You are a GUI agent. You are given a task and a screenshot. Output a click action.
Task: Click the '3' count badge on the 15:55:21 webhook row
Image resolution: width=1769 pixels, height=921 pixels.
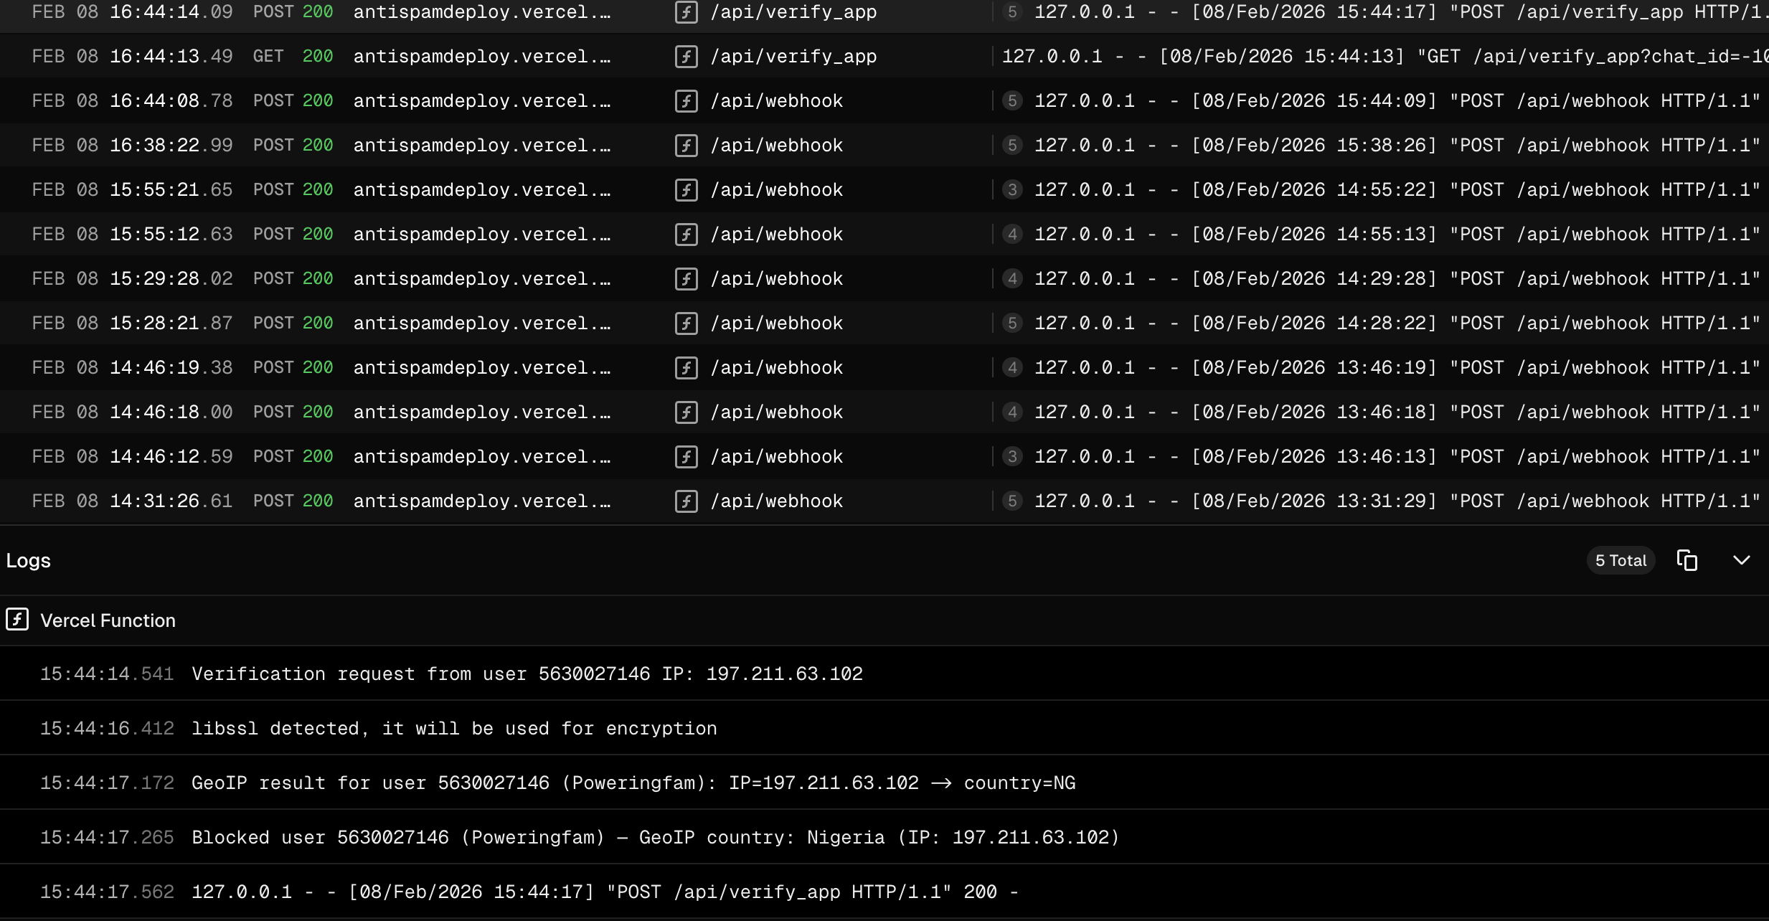[x=1011, y=189]
